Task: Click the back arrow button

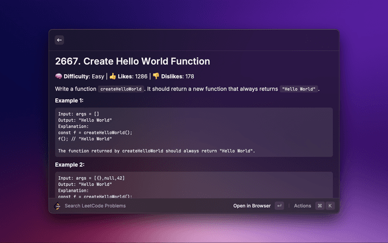Action: coord(59,40)
